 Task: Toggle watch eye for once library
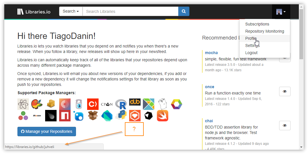click(285, 92)
